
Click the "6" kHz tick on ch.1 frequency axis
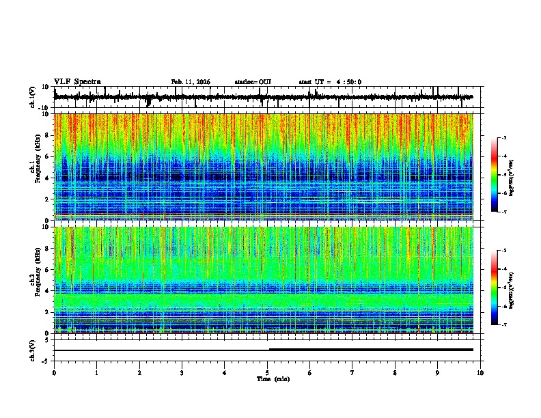(47, 156)
